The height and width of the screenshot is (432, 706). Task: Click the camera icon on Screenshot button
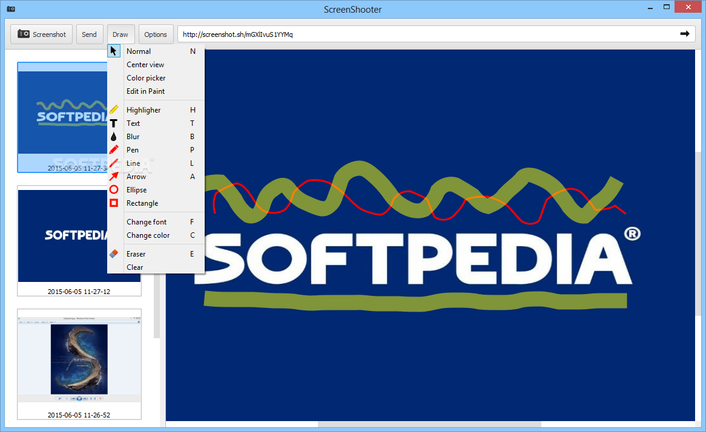coord(24,34)
